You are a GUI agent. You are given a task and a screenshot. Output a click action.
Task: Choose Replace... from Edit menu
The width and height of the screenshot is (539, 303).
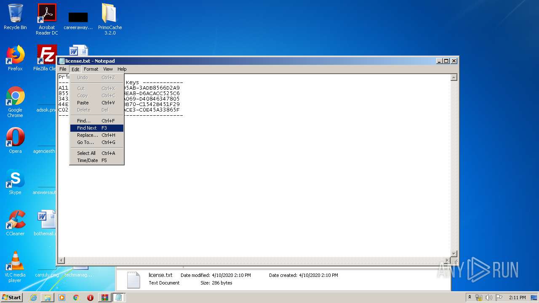(97, 135)
